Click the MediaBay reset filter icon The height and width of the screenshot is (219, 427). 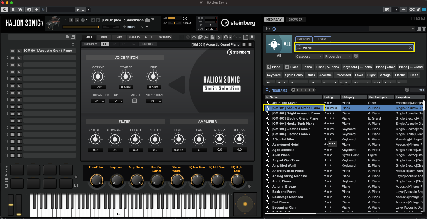point(268,29)
